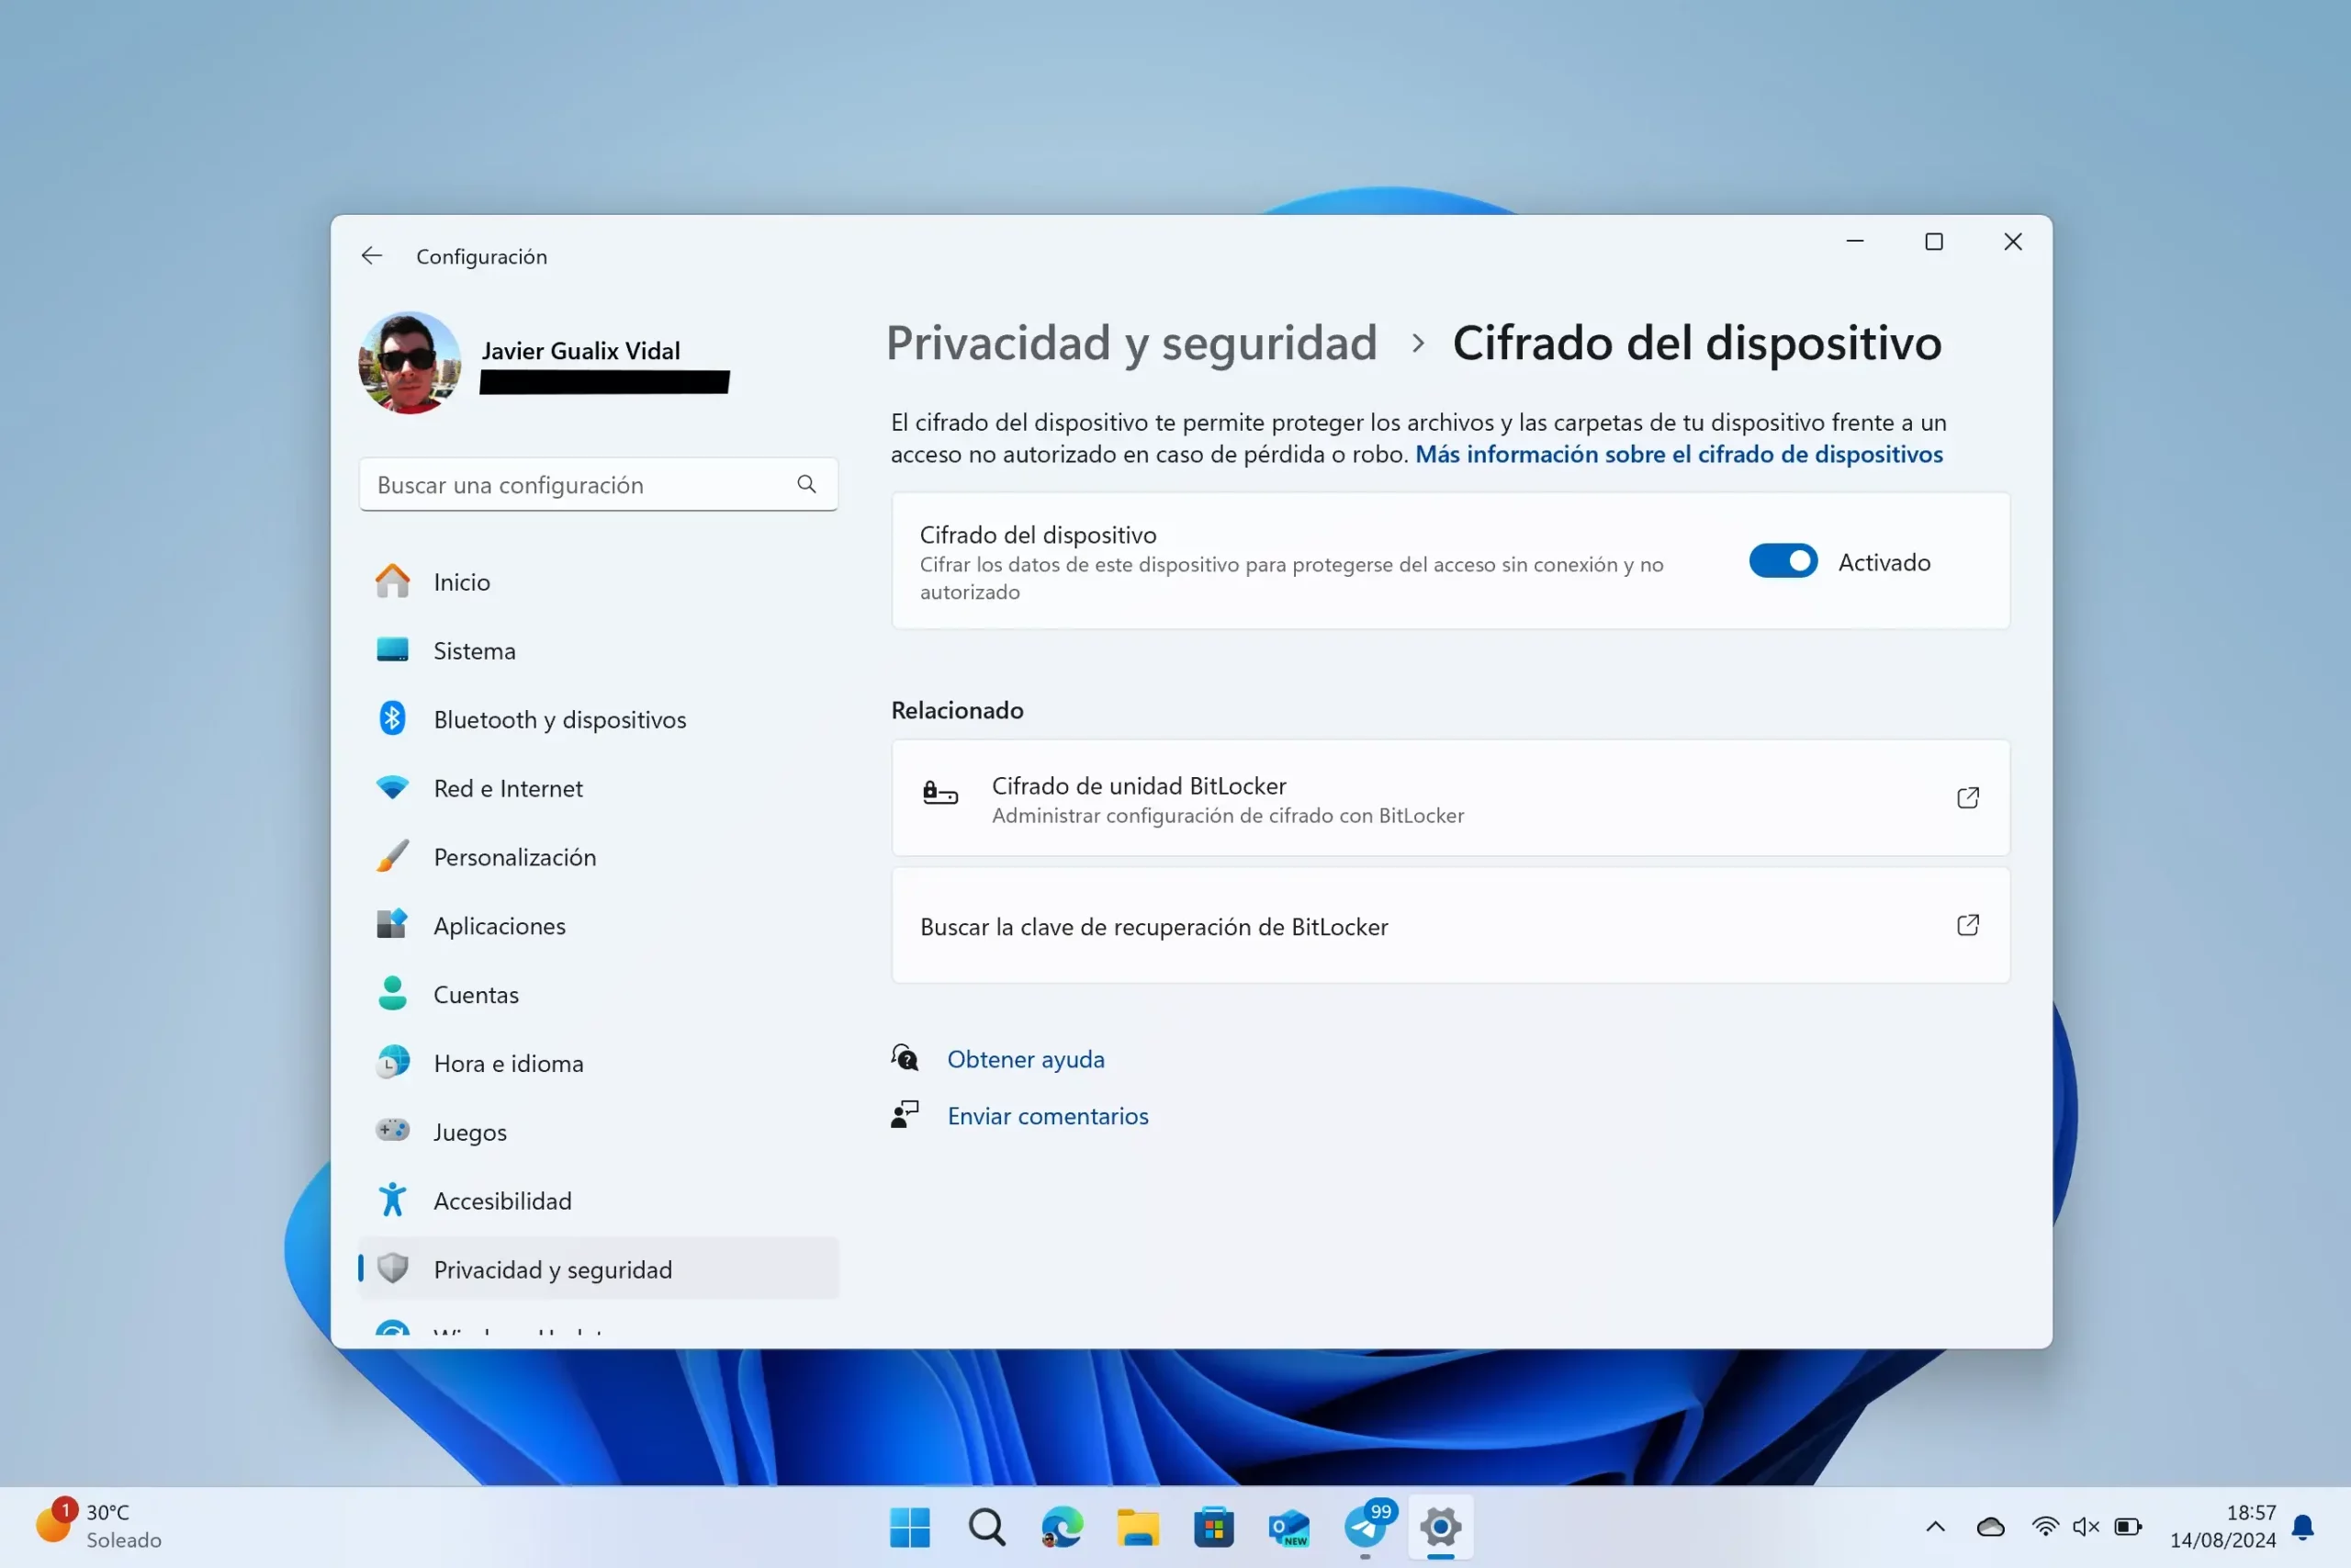Select the Aplicaciones icon
The width and height of the screenshot is (2351, 1568).
point(393,924)
